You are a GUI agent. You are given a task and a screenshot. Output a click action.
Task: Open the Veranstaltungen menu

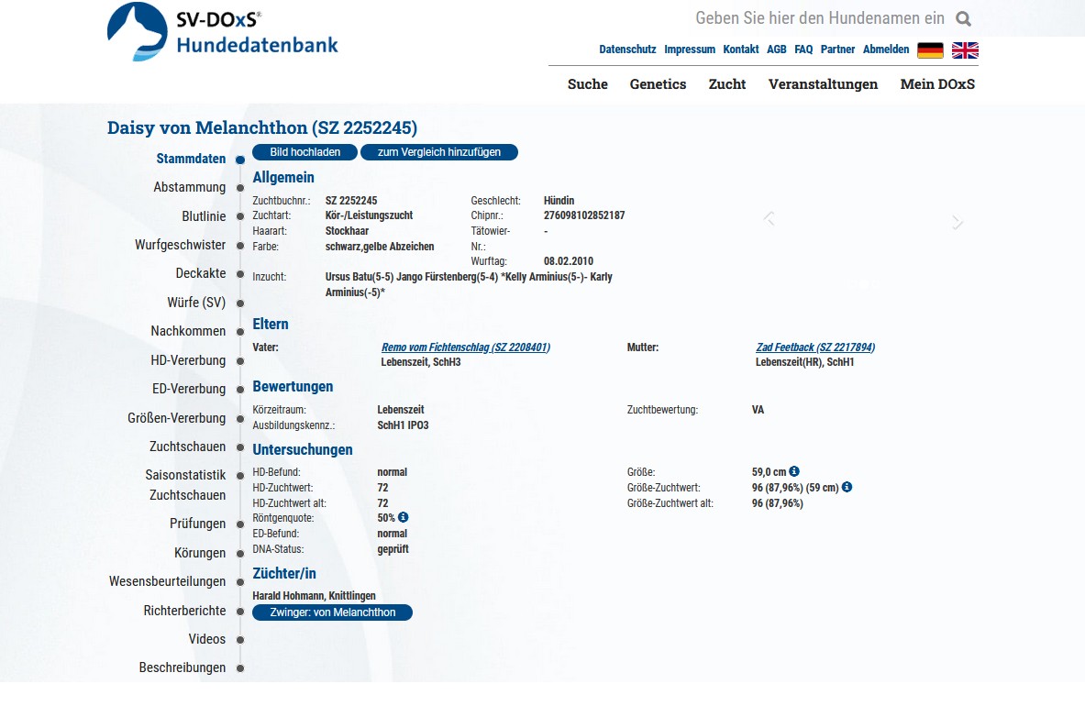click(x=823, y=84)
